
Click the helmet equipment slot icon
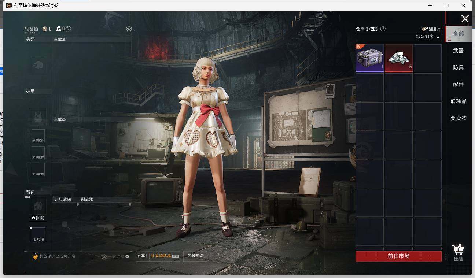(x=38, y=65)
